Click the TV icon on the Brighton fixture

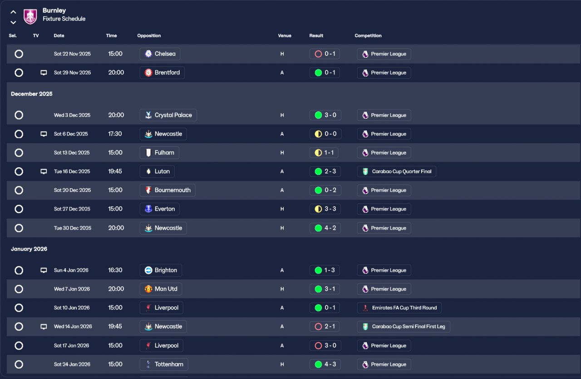[44, 270]
